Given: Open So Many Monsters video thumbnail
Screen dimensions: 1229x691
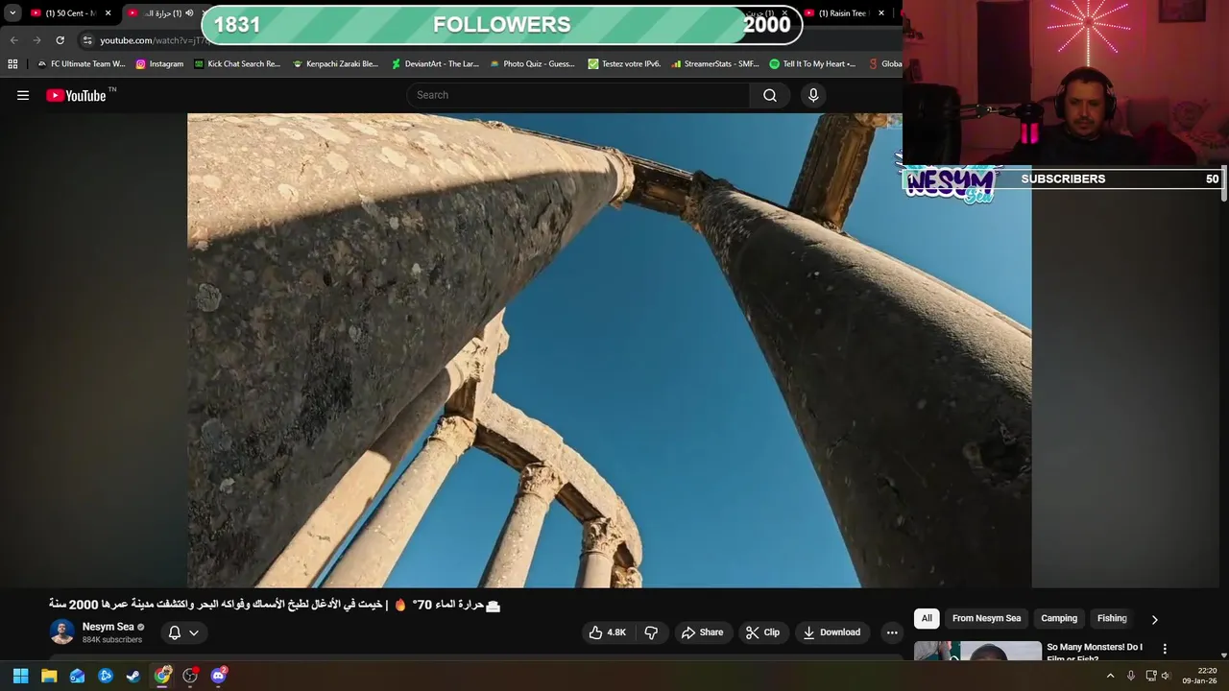Looking at the screenshot, I should [977, 651].
